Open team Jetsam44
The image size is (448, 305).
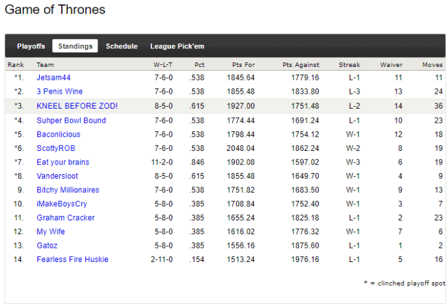pos(53,77)
